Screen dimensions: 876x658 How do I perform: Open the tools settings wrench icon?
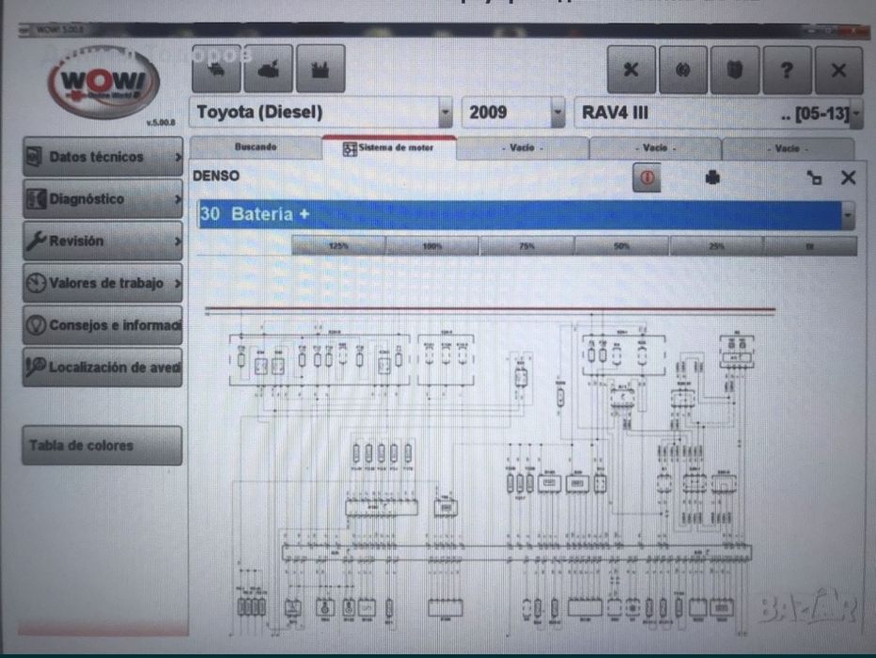(631, 70)
